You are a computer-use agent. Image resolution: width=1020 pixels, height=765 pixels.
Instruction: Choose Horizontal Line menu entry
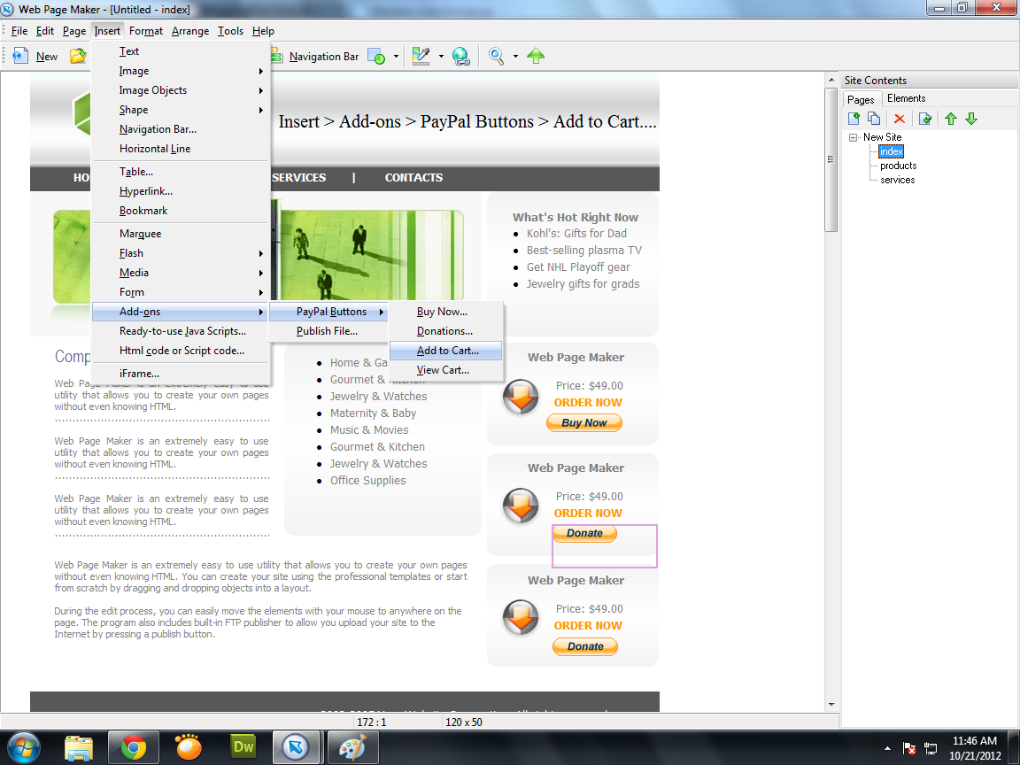(x=181, y=149)
